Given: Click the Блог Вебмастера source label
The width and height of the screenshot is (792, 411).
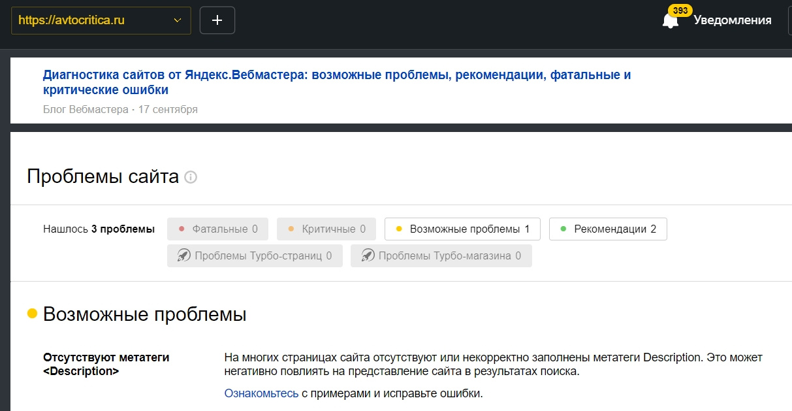Looking at the screenshot, I should (86, 110).
